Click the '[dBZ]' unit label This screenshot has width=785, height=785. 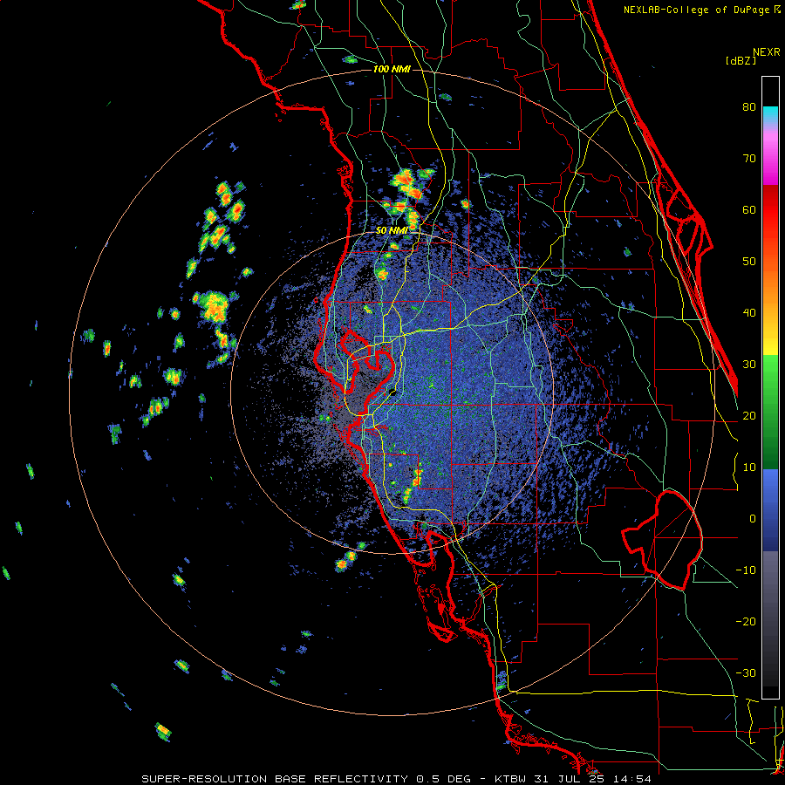741,61
